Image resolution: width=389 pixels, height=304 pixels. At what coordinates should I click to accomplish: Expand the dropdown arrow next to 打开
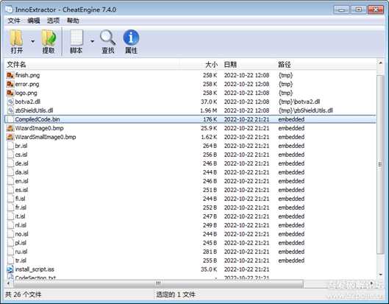(x=33, y=41)
